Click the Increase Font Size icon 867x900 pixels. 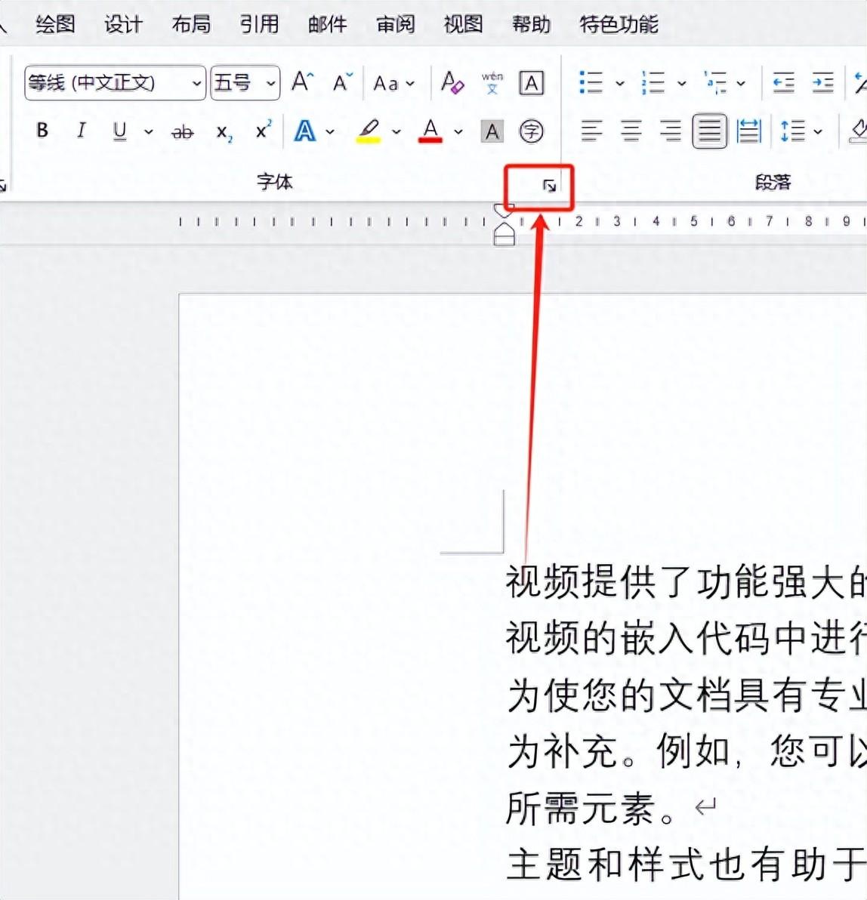coord(302,82)
